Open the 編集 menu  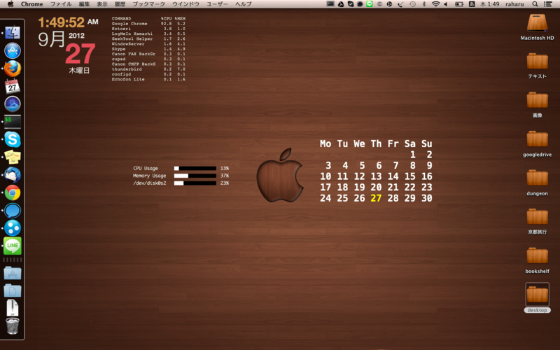[84, 4]
